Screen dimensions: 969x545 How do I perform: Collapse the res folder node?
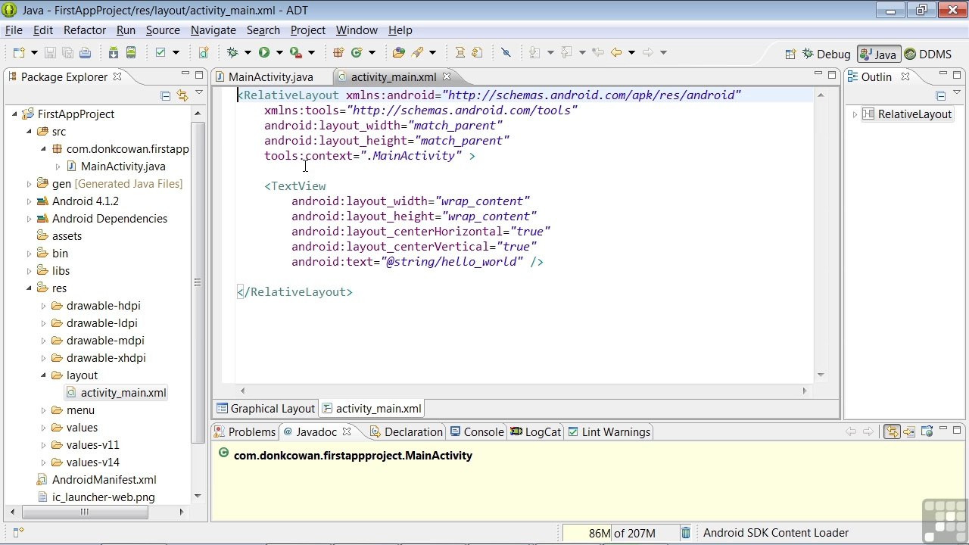(x=29, y=288)
